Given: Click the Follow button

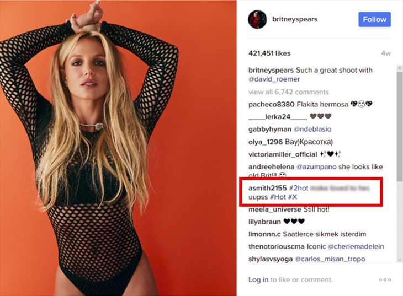Looking at the screenshot, I should (x=374, y=19).
